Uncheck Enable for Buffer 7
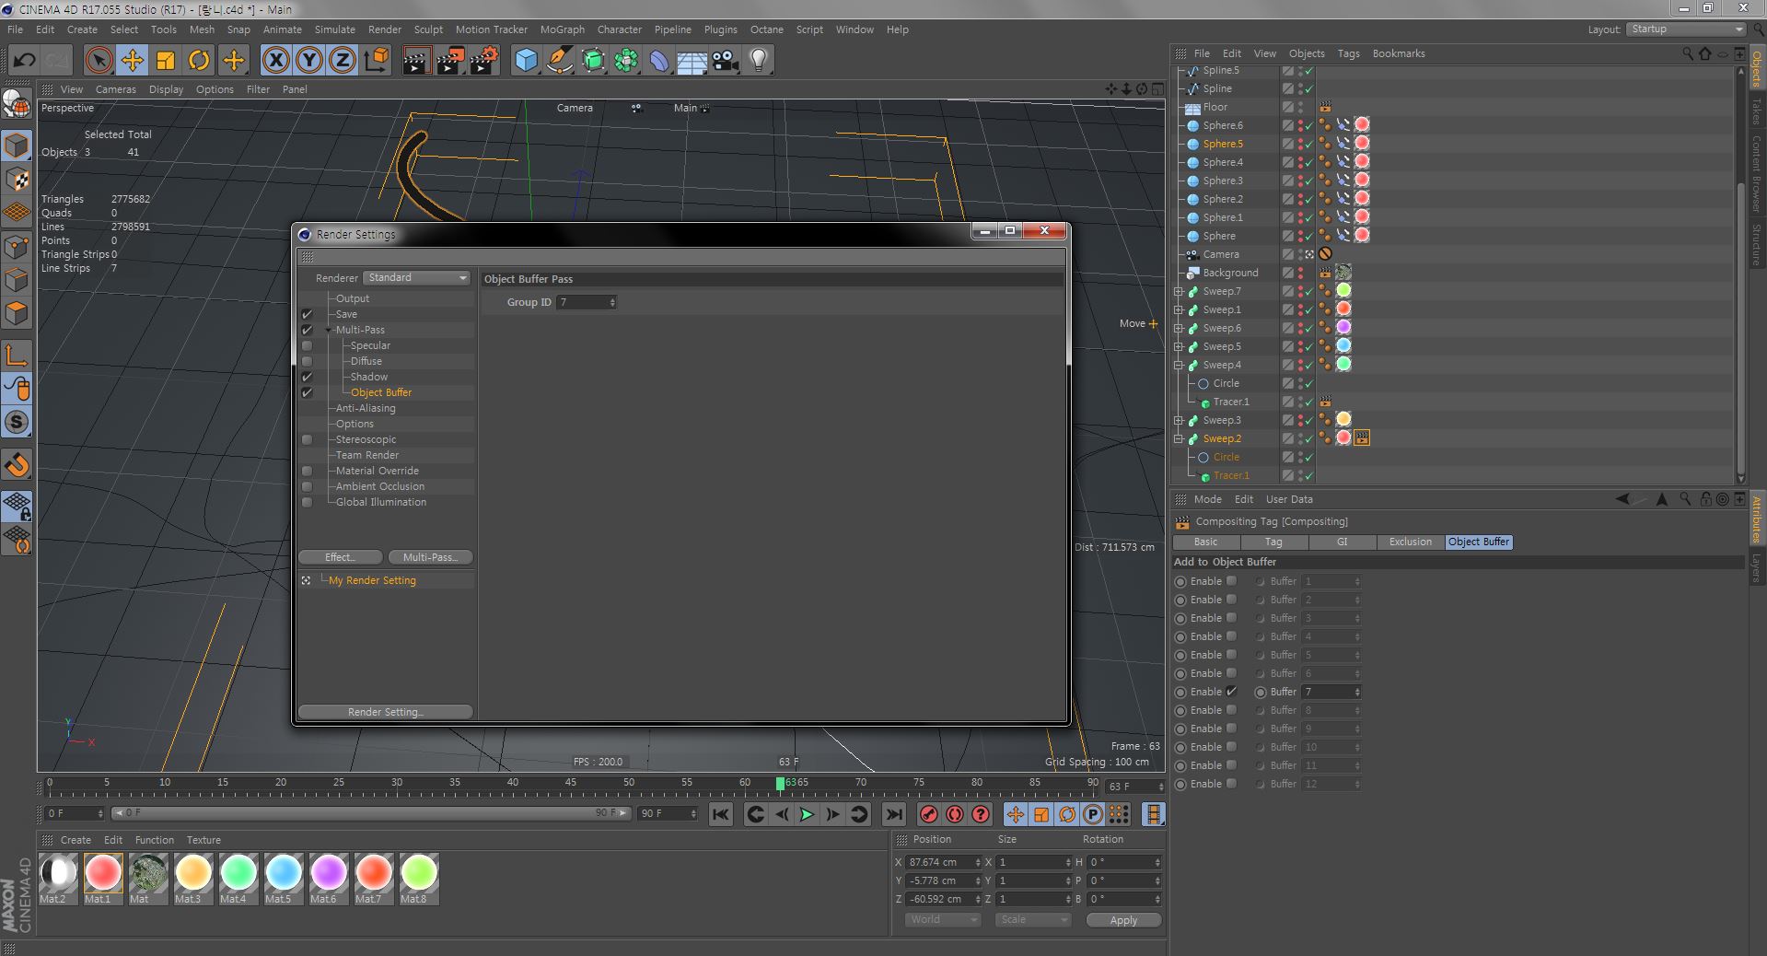The width and height of the screenshot is (1767, 956). 1231,691
